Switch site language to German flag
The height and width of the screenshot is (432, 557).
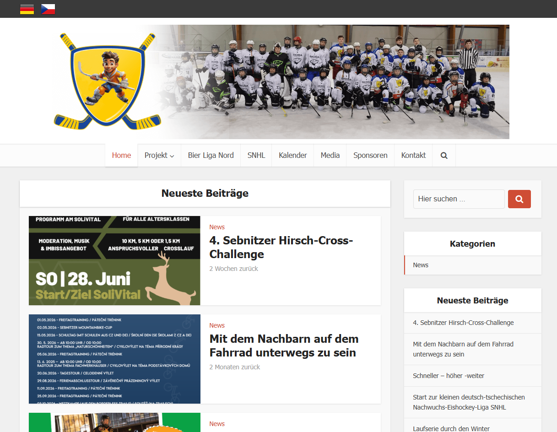(27, 9)
